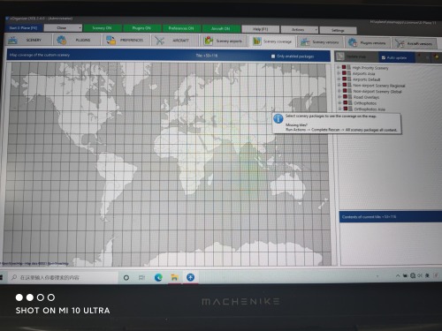
Task: Select the Preferences icon tab
Action: tap(111, 40)
